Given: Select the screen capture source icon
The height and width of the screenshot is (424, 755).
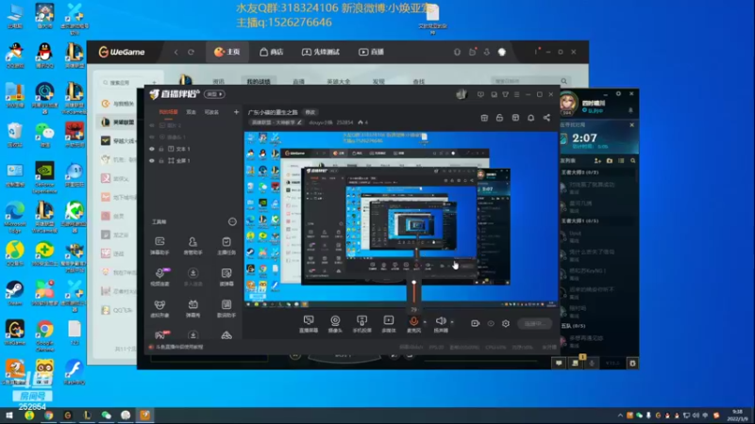Looking at the screenshot, I should pos(309,320).
